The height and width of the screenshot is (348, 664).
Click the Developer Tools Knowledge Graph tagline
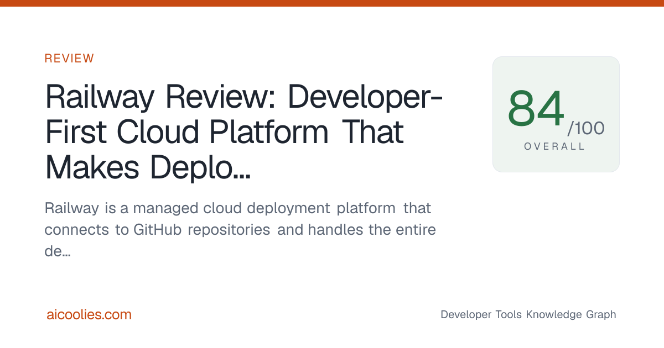point(528,315)
